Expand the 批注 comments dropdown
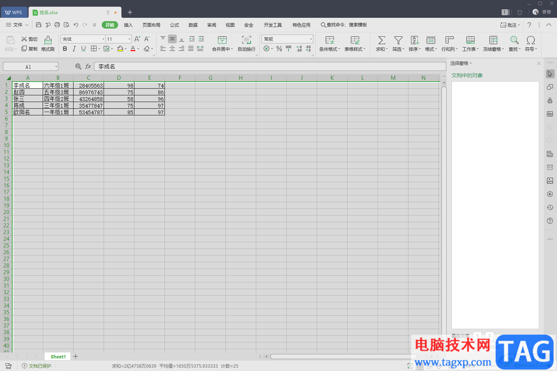Viewport: 557px width, 371px height. point(519,25)
